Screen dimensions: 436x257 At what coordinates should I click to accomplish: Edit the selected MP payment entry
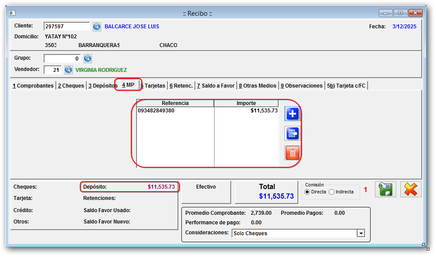[x=292, y=133]
